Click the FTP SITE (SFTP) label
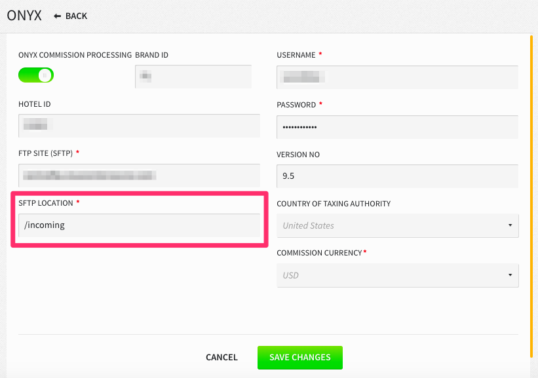 pos(45,153)
